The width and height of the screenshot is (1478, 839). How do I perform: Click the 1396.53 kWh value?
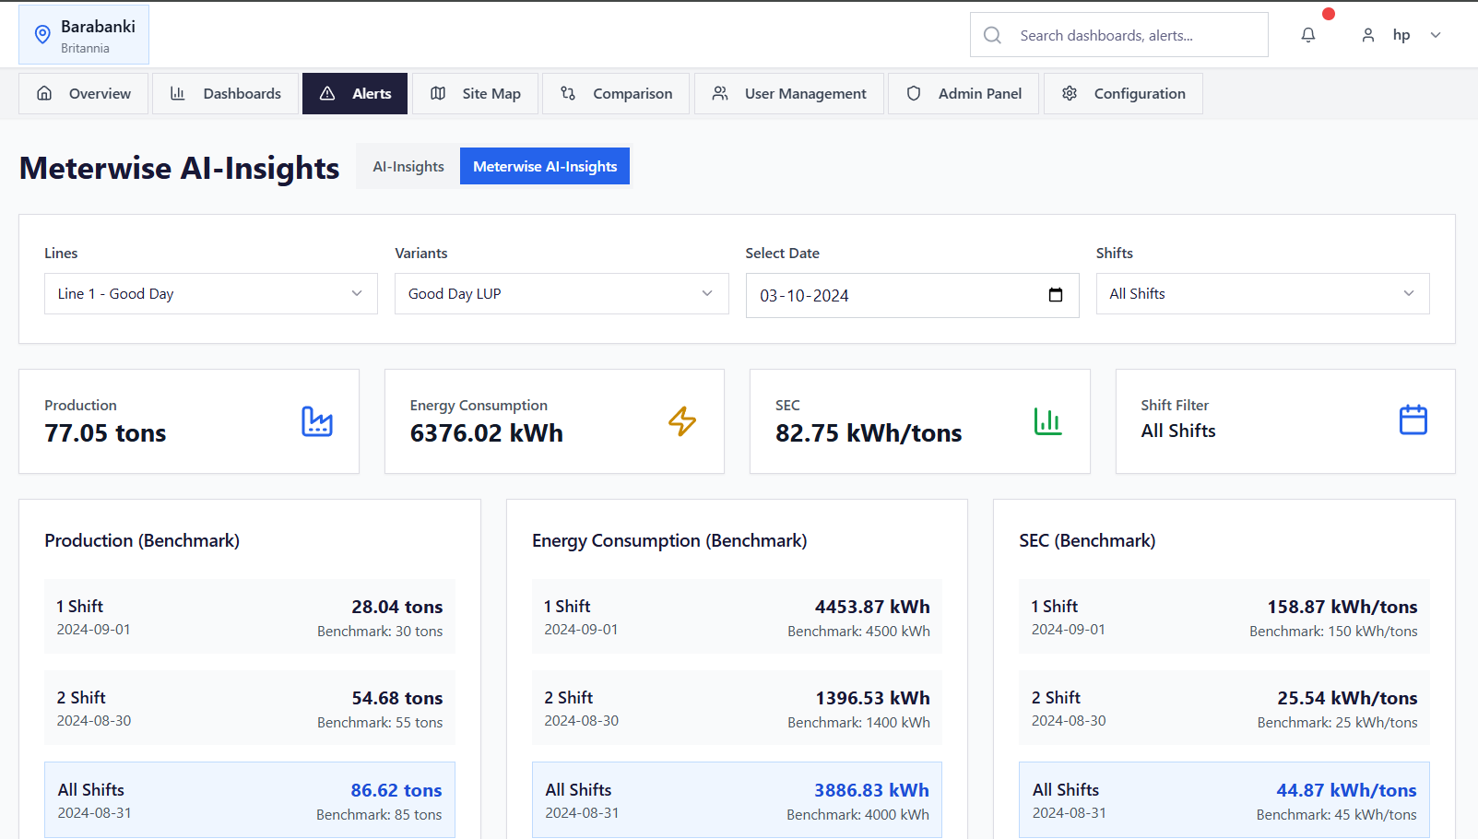[873, 698]
